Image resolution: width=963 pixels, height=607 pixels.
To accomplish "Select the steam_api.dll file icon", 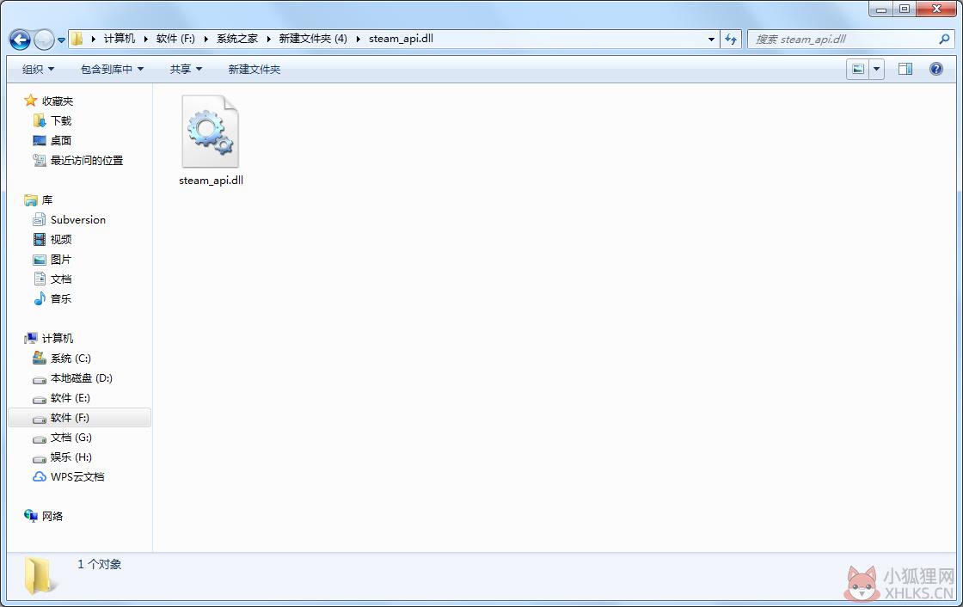I will 210,131.
